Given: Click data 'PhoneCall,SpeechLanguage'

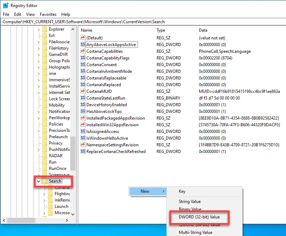Looking at the screenshot, I should coord(225,51).
